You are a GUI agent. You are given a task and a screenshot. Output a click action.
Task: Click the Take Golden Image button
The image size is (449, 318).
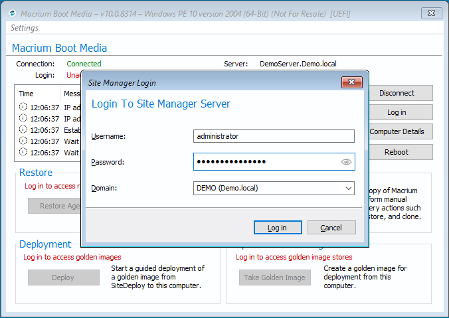274,278
